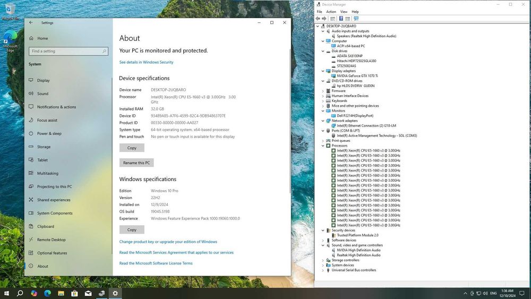Viewport: 531px width, 299px height.
Task: Click Copy button under Device specifications
Action: pyautogui.click(x=132, y=148)
